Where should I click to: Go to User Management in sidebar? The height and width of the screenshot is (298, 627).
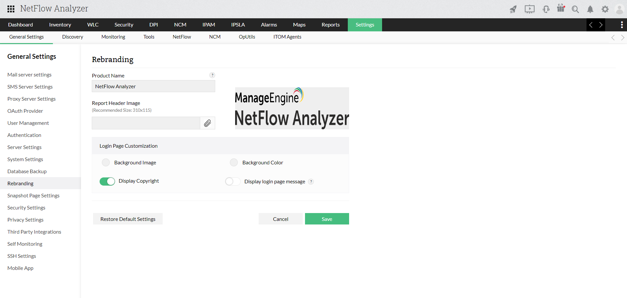(28, 123)
